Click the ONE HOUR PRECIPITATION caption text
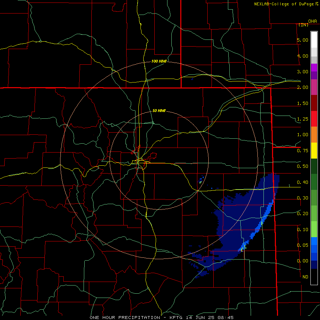 [125, 318]
